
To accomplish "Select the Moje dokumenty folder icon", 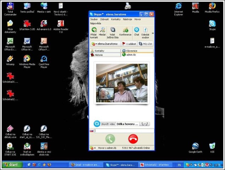I will 10,27.
